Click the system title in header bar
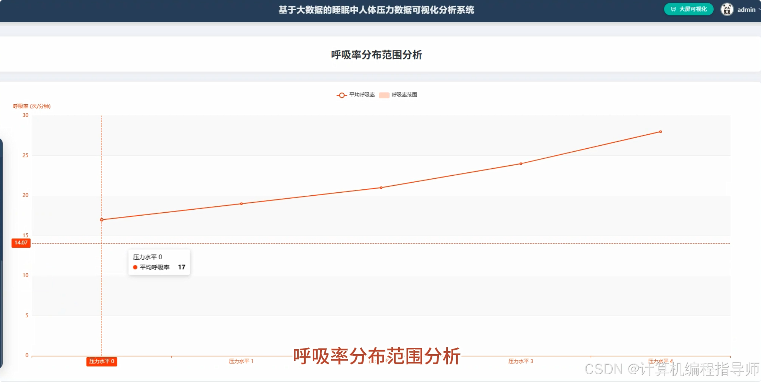Viewport: 761px width, 382px height. point(376,10)
